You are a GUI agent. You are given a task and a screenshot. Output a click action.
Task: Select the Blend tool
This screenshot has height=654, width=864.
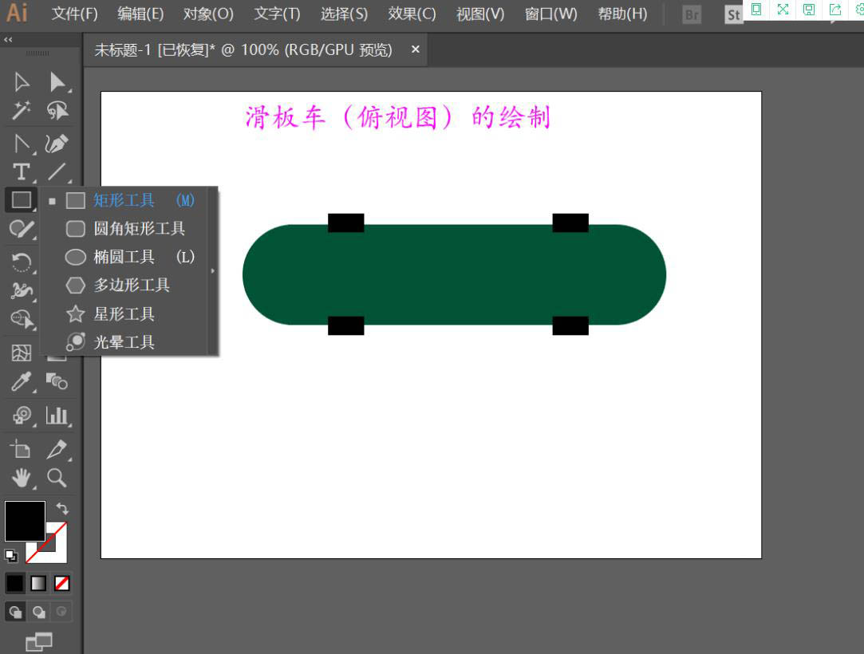57,381
